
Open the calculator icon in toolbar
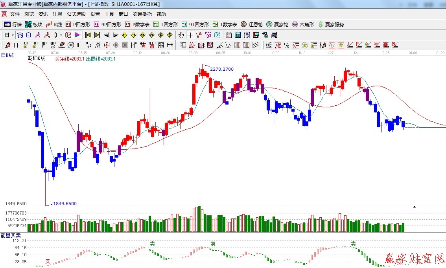click(x=238, y=35)
